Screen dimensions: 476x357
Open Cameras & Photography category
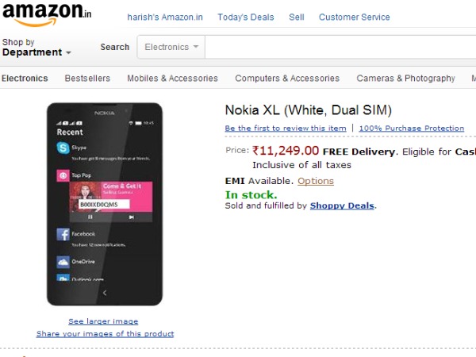coord(405,79)
